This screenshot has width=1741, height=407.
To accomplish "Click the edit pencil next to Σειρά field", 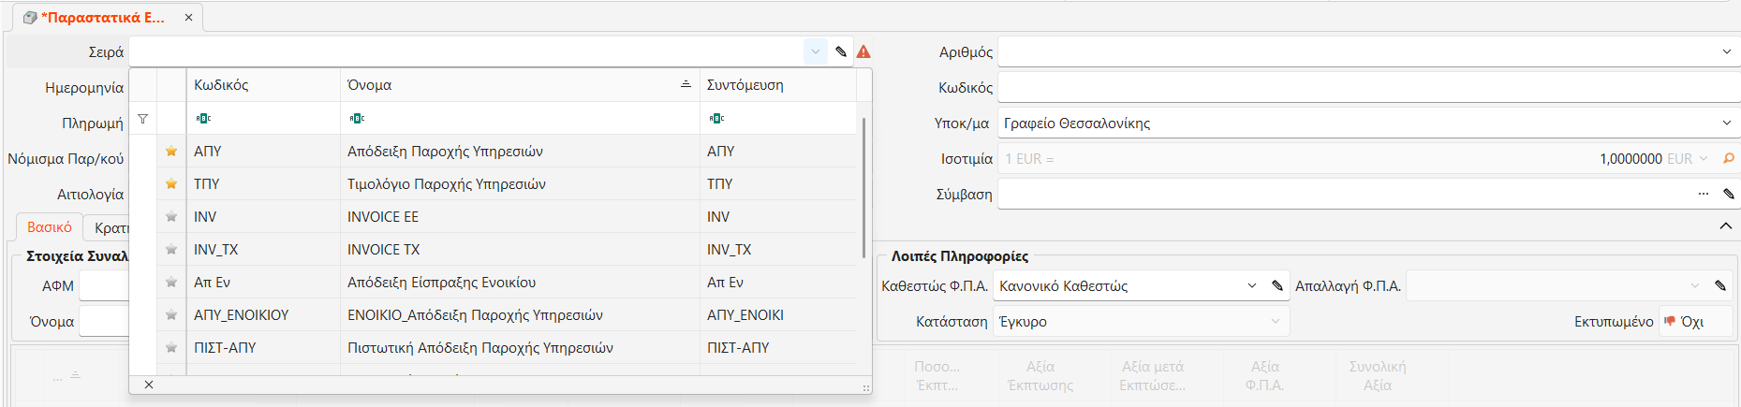I will [x=841, y=51].
